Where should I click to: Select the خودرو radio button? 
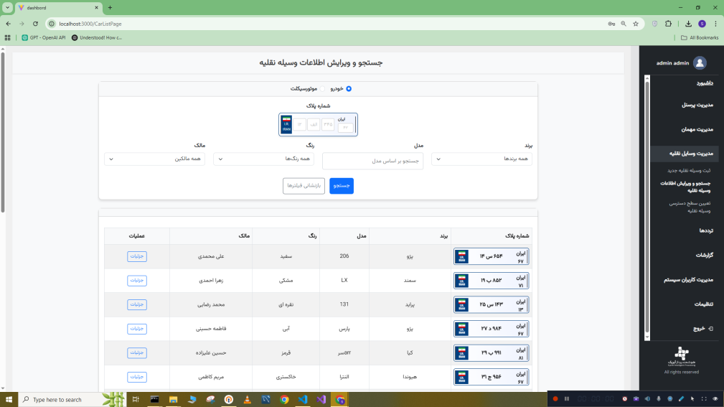click(349, 89)
